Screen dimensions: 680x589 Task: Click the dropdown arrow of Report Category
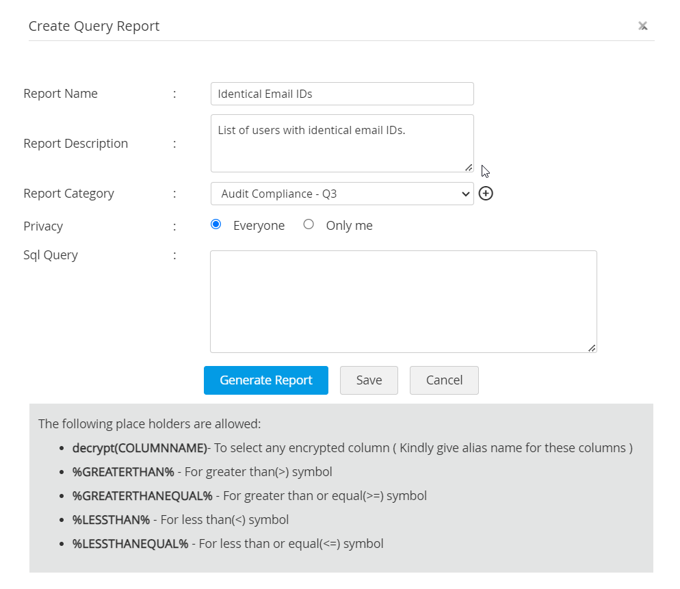pos(465,194)
